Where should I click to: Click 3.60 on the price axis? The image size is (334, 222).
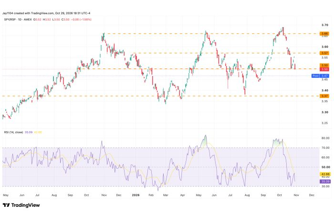(x=324, y=47)
